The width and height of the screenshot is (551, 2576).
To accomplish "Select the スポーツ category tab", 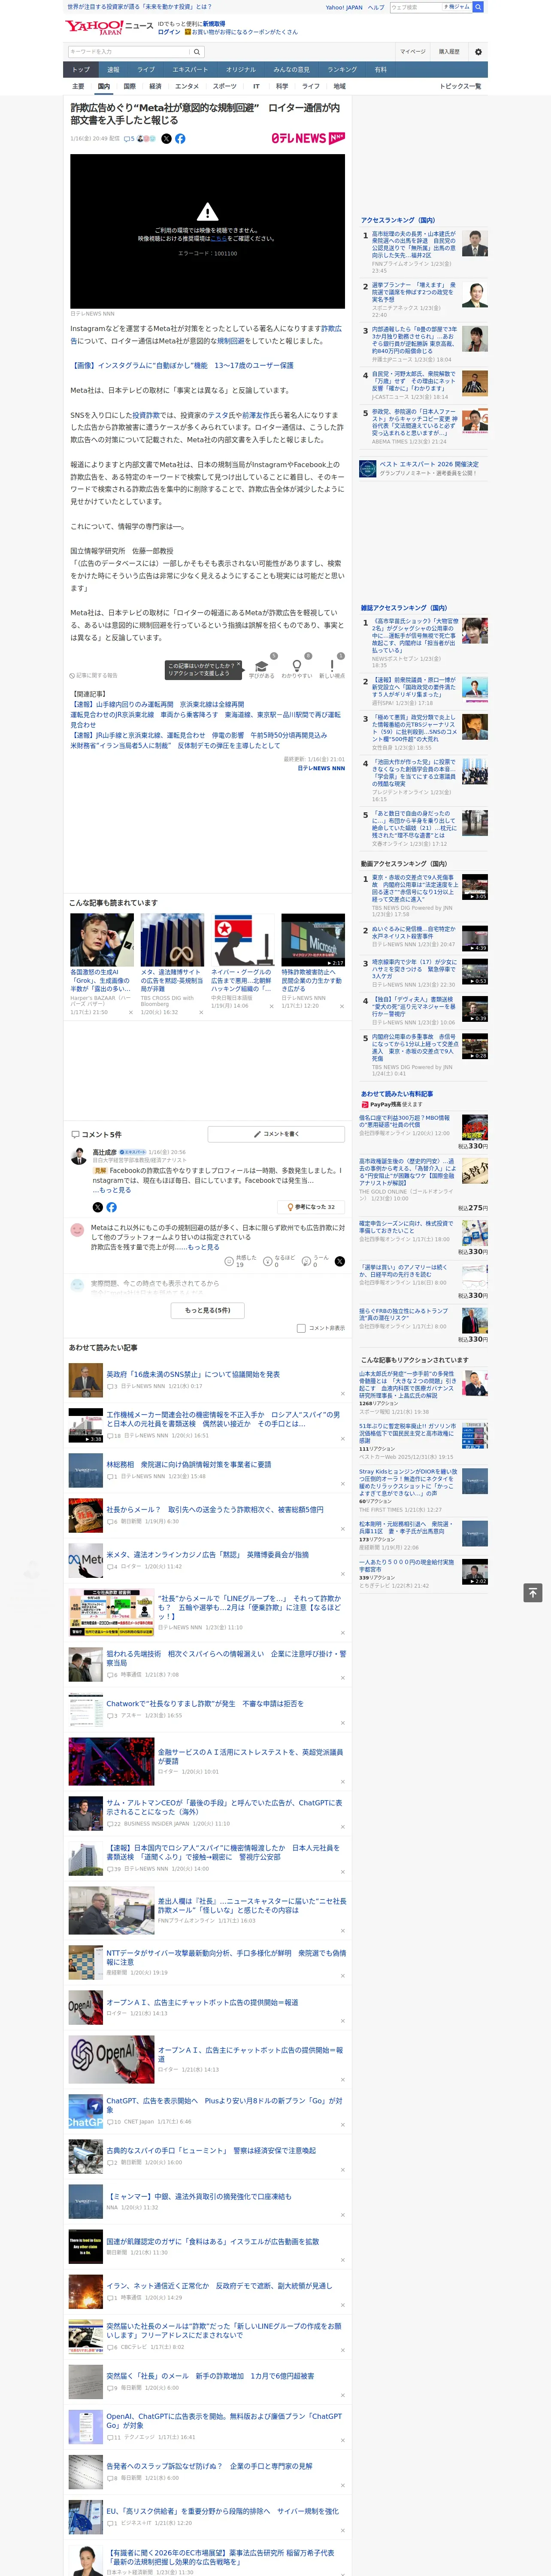I will 225,86.
